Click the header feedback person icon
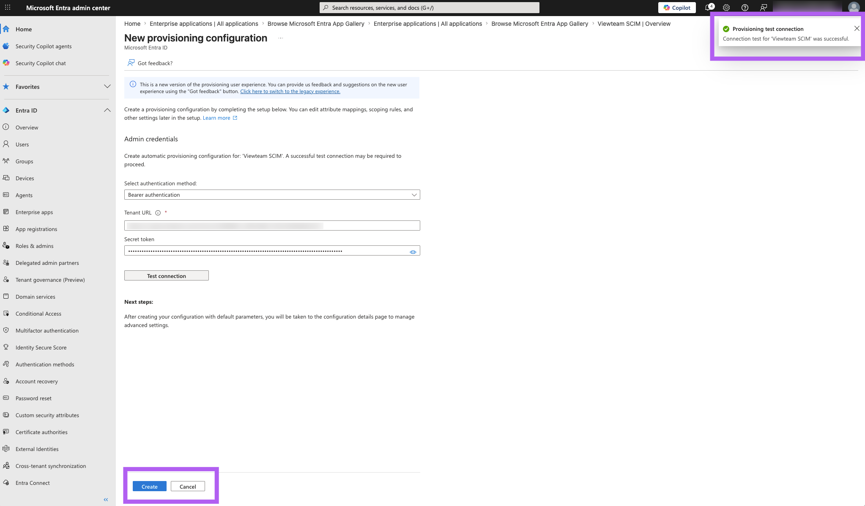The width and height of the screenshot is (865, 506). 764,8
